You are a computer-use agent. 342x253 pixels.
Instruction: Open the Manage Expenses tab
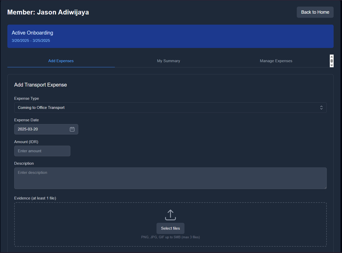(276, 61)
